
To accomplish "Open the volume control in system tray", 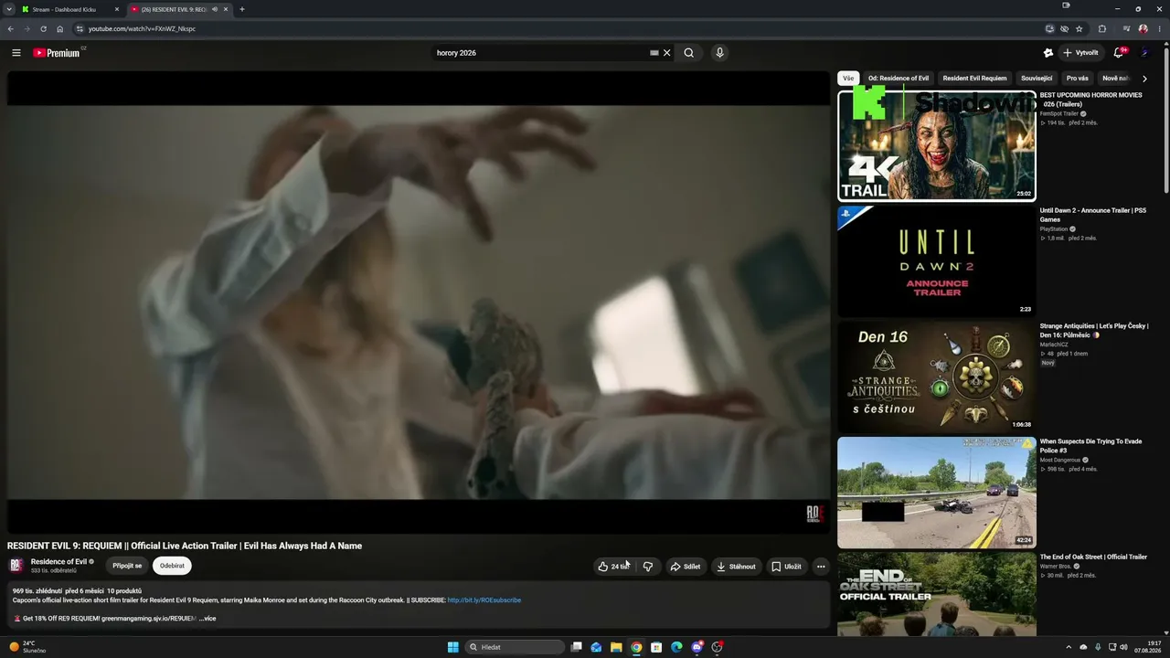I will click(1123, 647).
